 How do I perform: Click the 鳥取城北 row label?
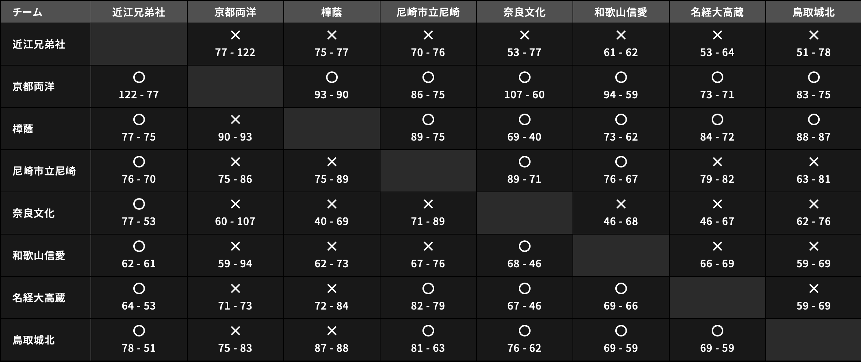point(34,340)
